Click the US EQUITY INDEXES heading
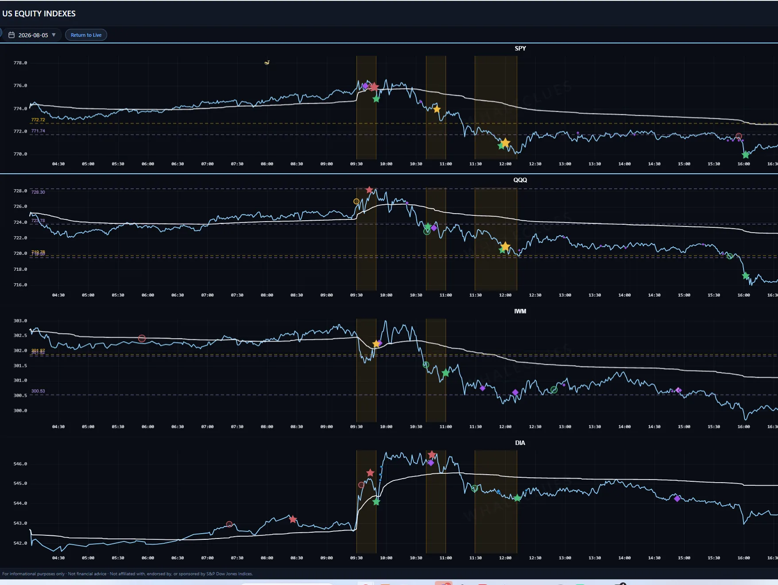This screenshot has height=585, width=778. (x=39, y=13)
